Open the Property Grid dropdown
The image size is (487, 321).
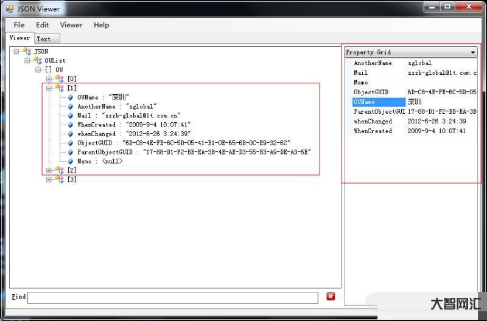(473, 52)
